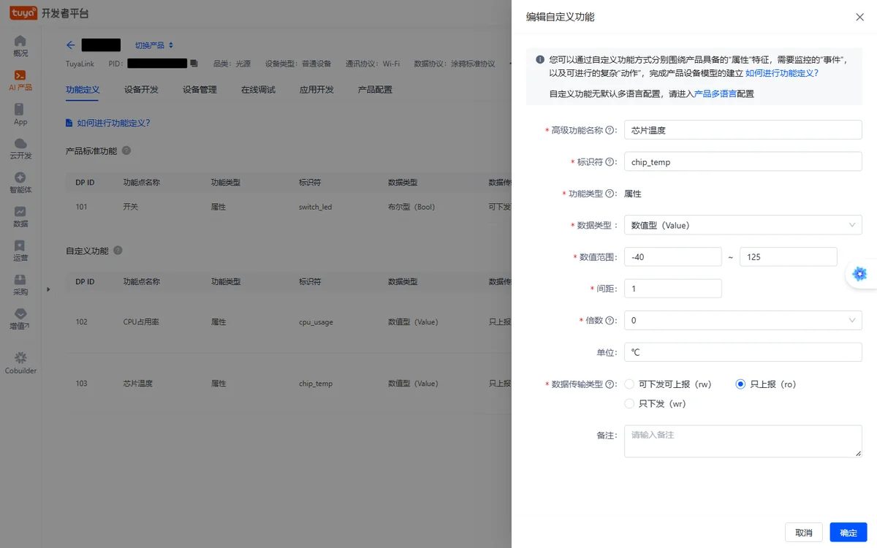Click help icon next to 标识符
The height and width of the screenshot is (548, 877).
coord(610,161)
